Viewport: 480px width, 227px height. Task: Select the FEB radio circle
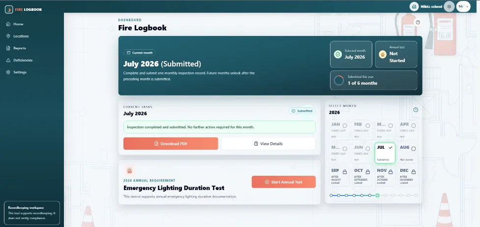[368, 126]
